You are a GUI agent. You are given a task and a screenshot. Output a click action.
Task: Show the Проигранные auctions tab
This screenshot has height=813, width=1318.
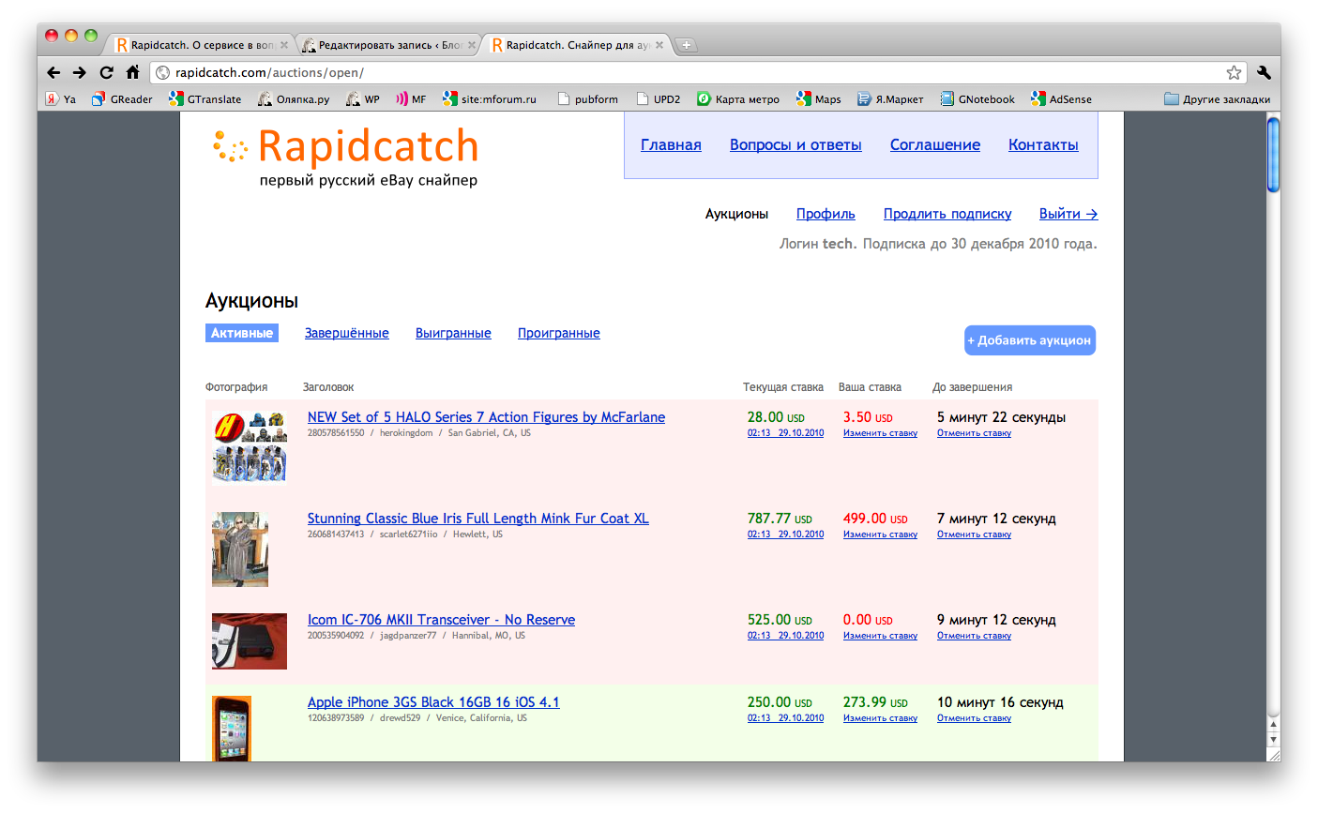click(559, 333)
